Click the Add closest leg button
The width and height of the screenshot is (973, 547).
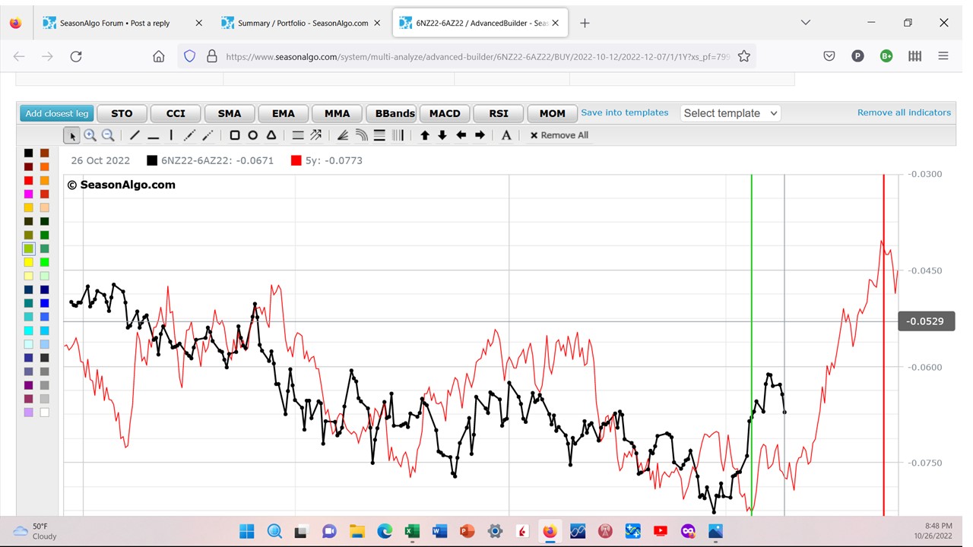(56, 113)
